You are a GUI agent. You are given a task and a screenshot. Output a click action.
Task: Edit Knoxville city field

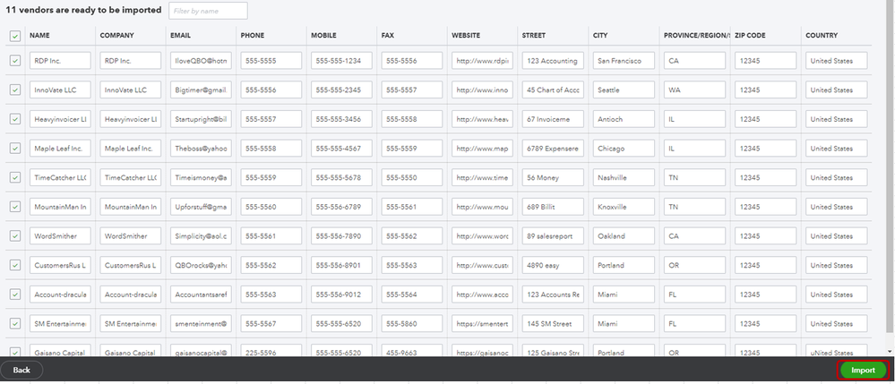tap(624, 207)
